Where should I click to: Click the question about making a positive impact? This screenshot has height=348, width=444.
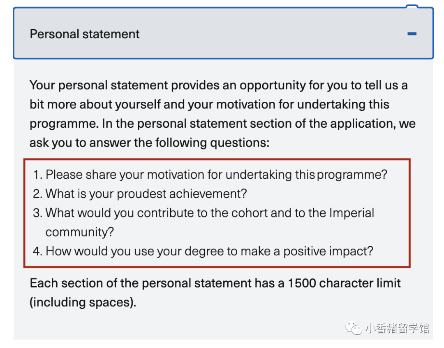pos(201,251)
